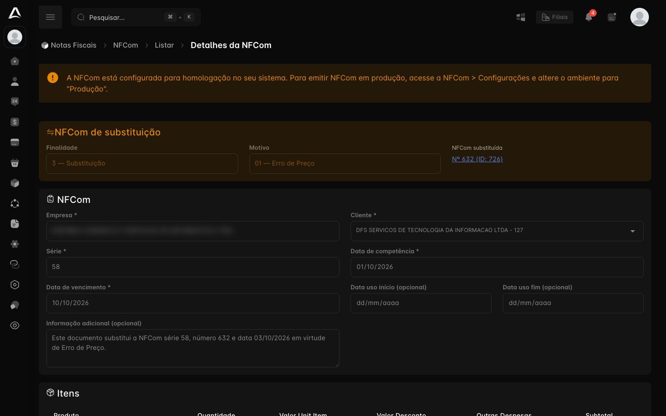This screenshot has height=416, width=666.
Task: Click the Data uso início field
Action: [x=421, y=303]
